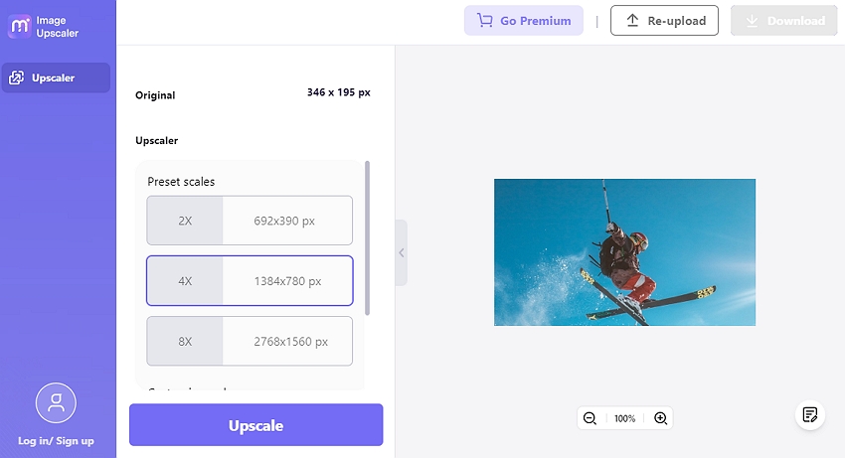
Task: Click the zoom out magnifier icon
Action: coord(590,418)
